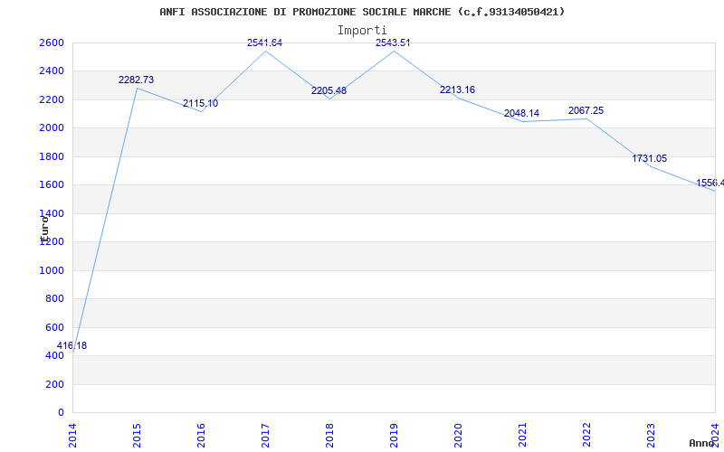Image resolution: width=724 pixels, height=452 pixels.
Task: Click x-axis year 2020
Action: point(458,436)
